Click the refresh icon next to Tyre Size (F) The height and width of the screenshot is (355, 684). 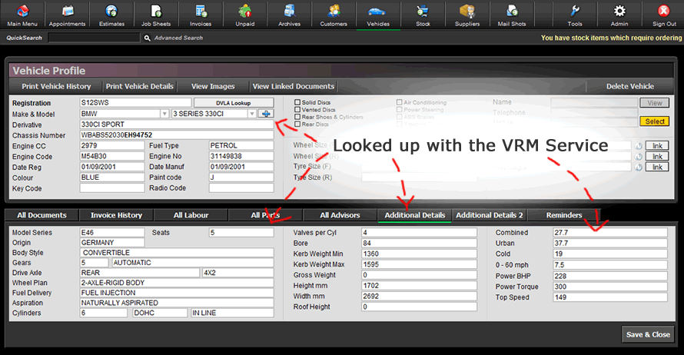pos(639,167)
